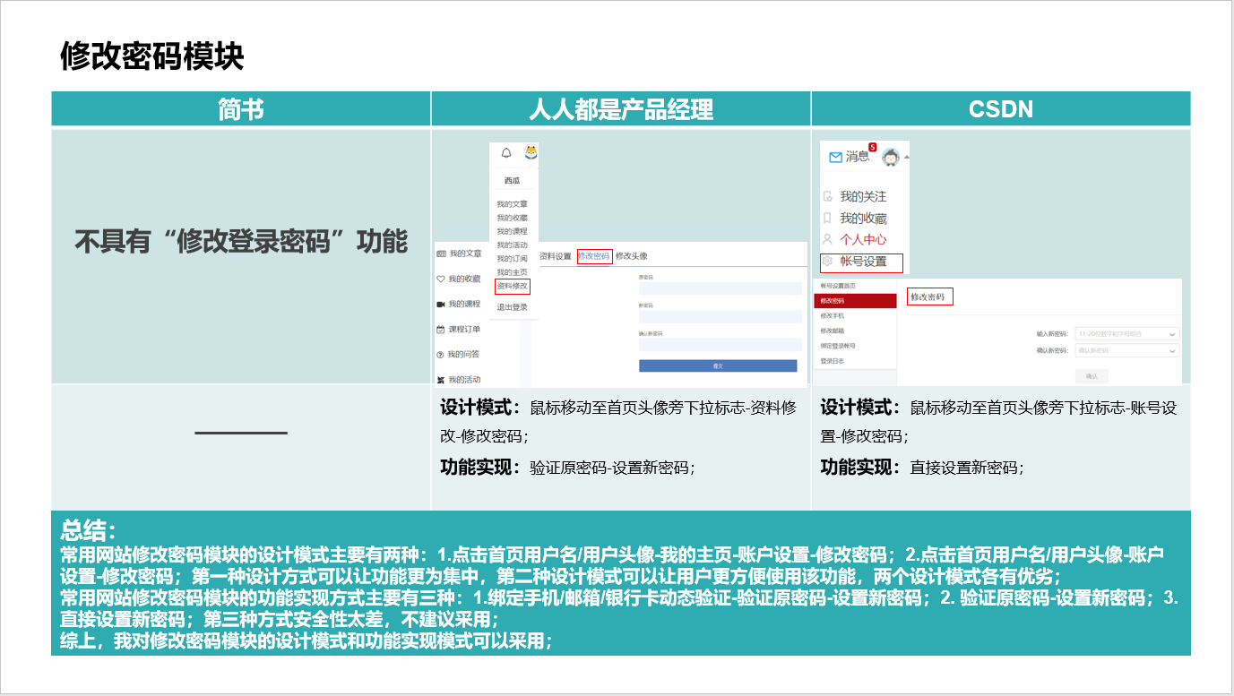Open red 个人中心 in the CSDN menu

click(863, 239)
